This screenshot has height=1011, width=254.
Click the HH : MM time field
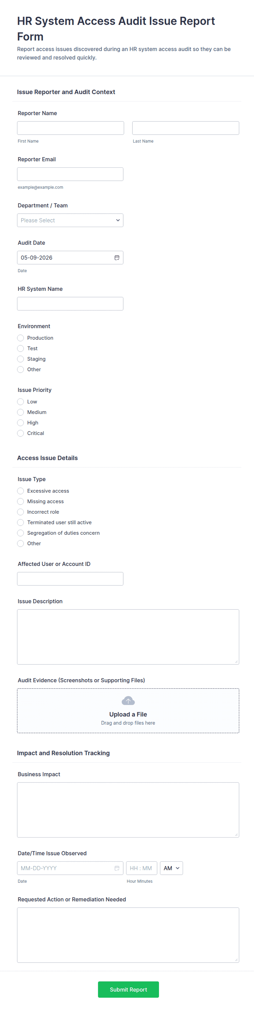141,868
